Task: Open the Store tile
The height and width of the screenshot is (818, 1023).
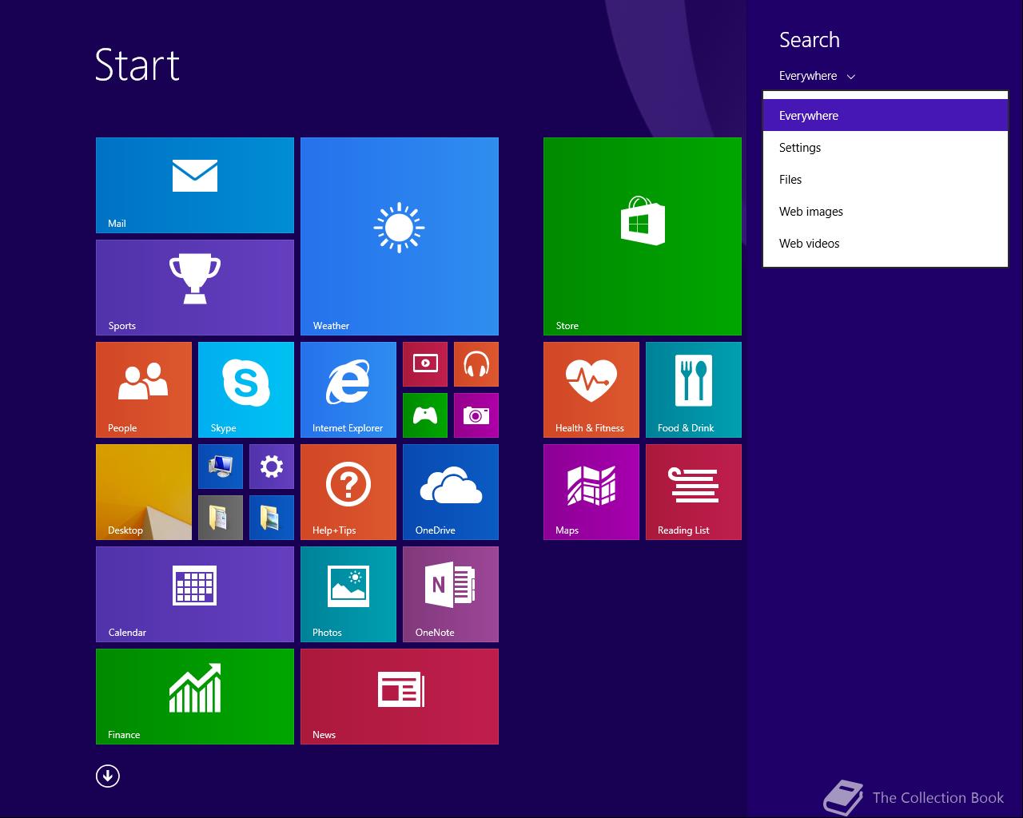Action: (643, 236)
